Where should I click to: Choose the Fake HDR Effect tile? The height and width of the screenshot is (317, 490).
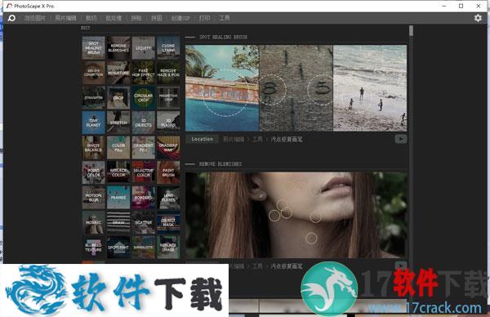click(144, 73)
